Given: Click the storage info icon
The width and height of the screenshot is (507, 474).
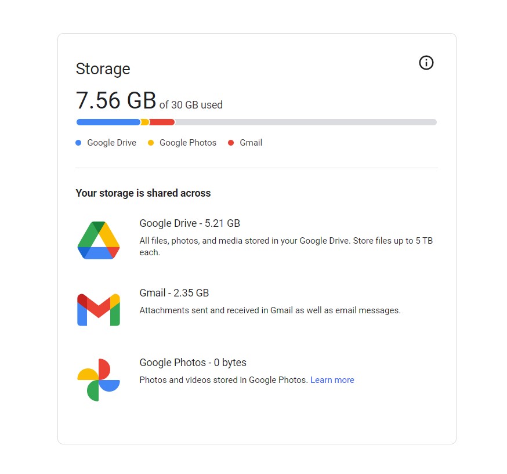Looking at the screenshot, I should click(426, 63).
